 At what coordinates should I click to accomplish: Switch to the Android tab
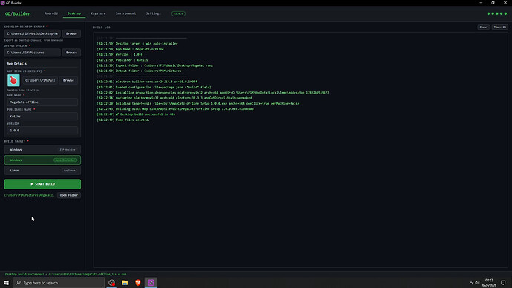[51, 13]
